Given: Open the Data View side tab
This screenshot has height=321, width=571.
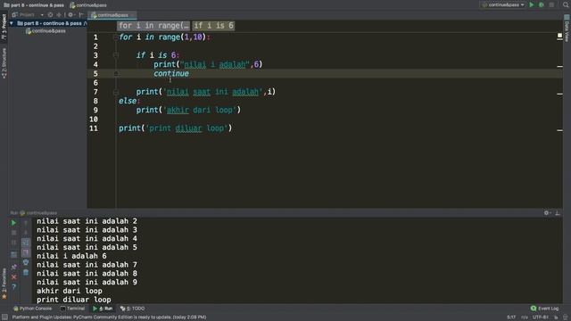Looking at the screenshot, I should (567, 28).
